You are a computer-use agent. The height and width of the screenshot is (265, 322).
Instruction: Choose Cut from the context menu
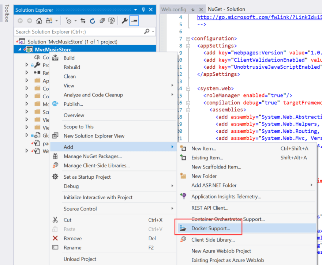coord(113,220)
